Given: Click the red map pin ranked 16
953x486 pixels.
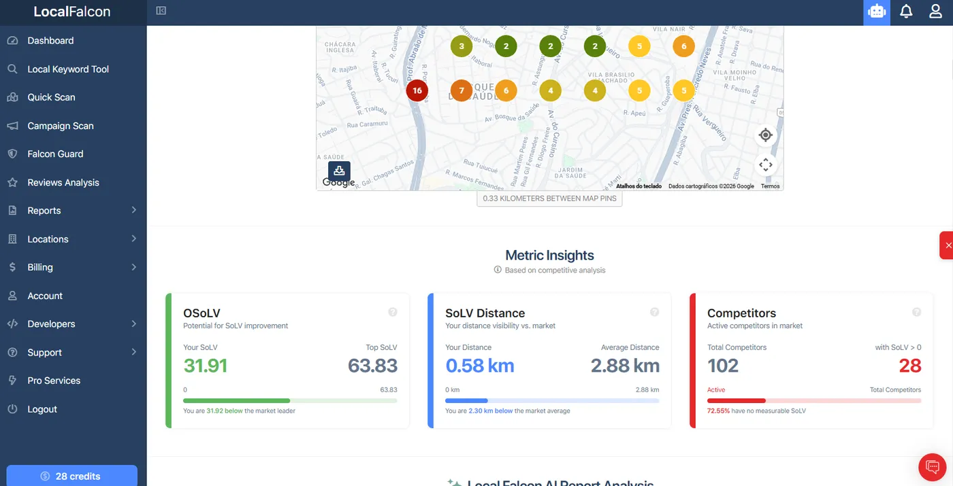Looking at the screenshot, I should point(417,90).
